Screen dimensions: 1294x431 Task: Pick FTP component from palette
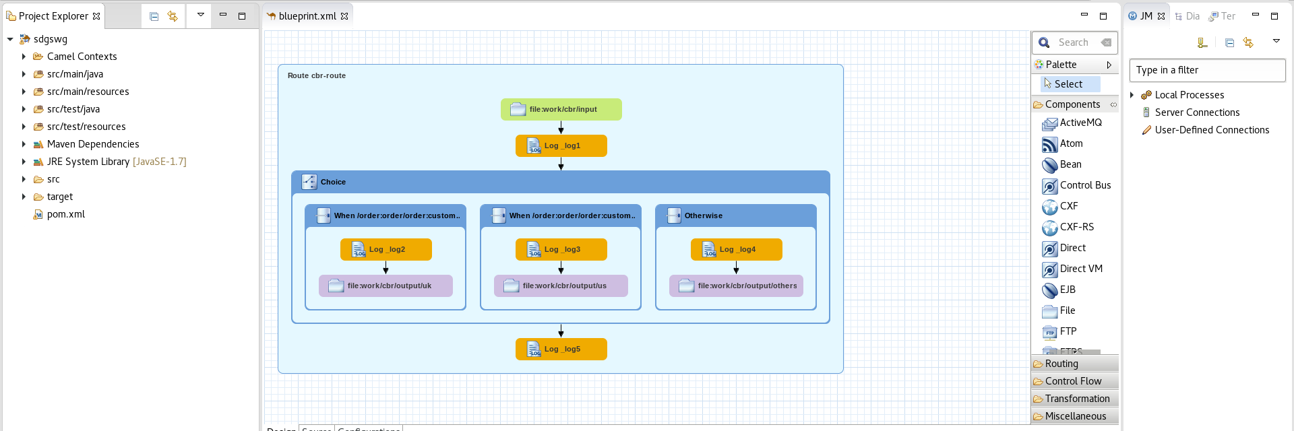coord(1059,332)
